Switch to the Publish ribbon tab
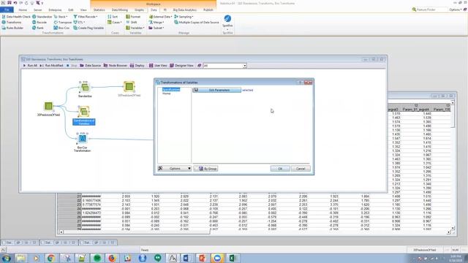Screen dimensions: 468x263 click(208, 9)
